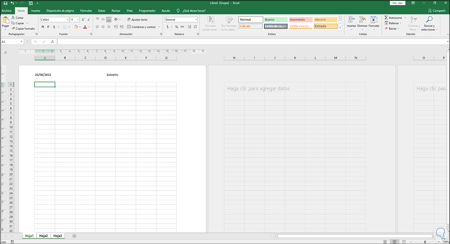The width and height of the screenshot is (450, 244).
Task: Apply thousands separator style (000)
Action: [182, 27]
